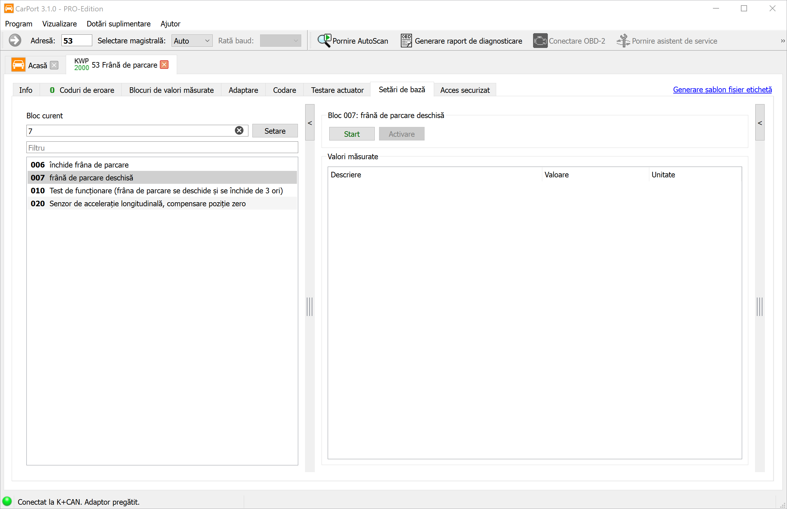Switch to the Coduri de eroare tab
This screenshot has height=509, width=787.
click(x=82, y=90)
